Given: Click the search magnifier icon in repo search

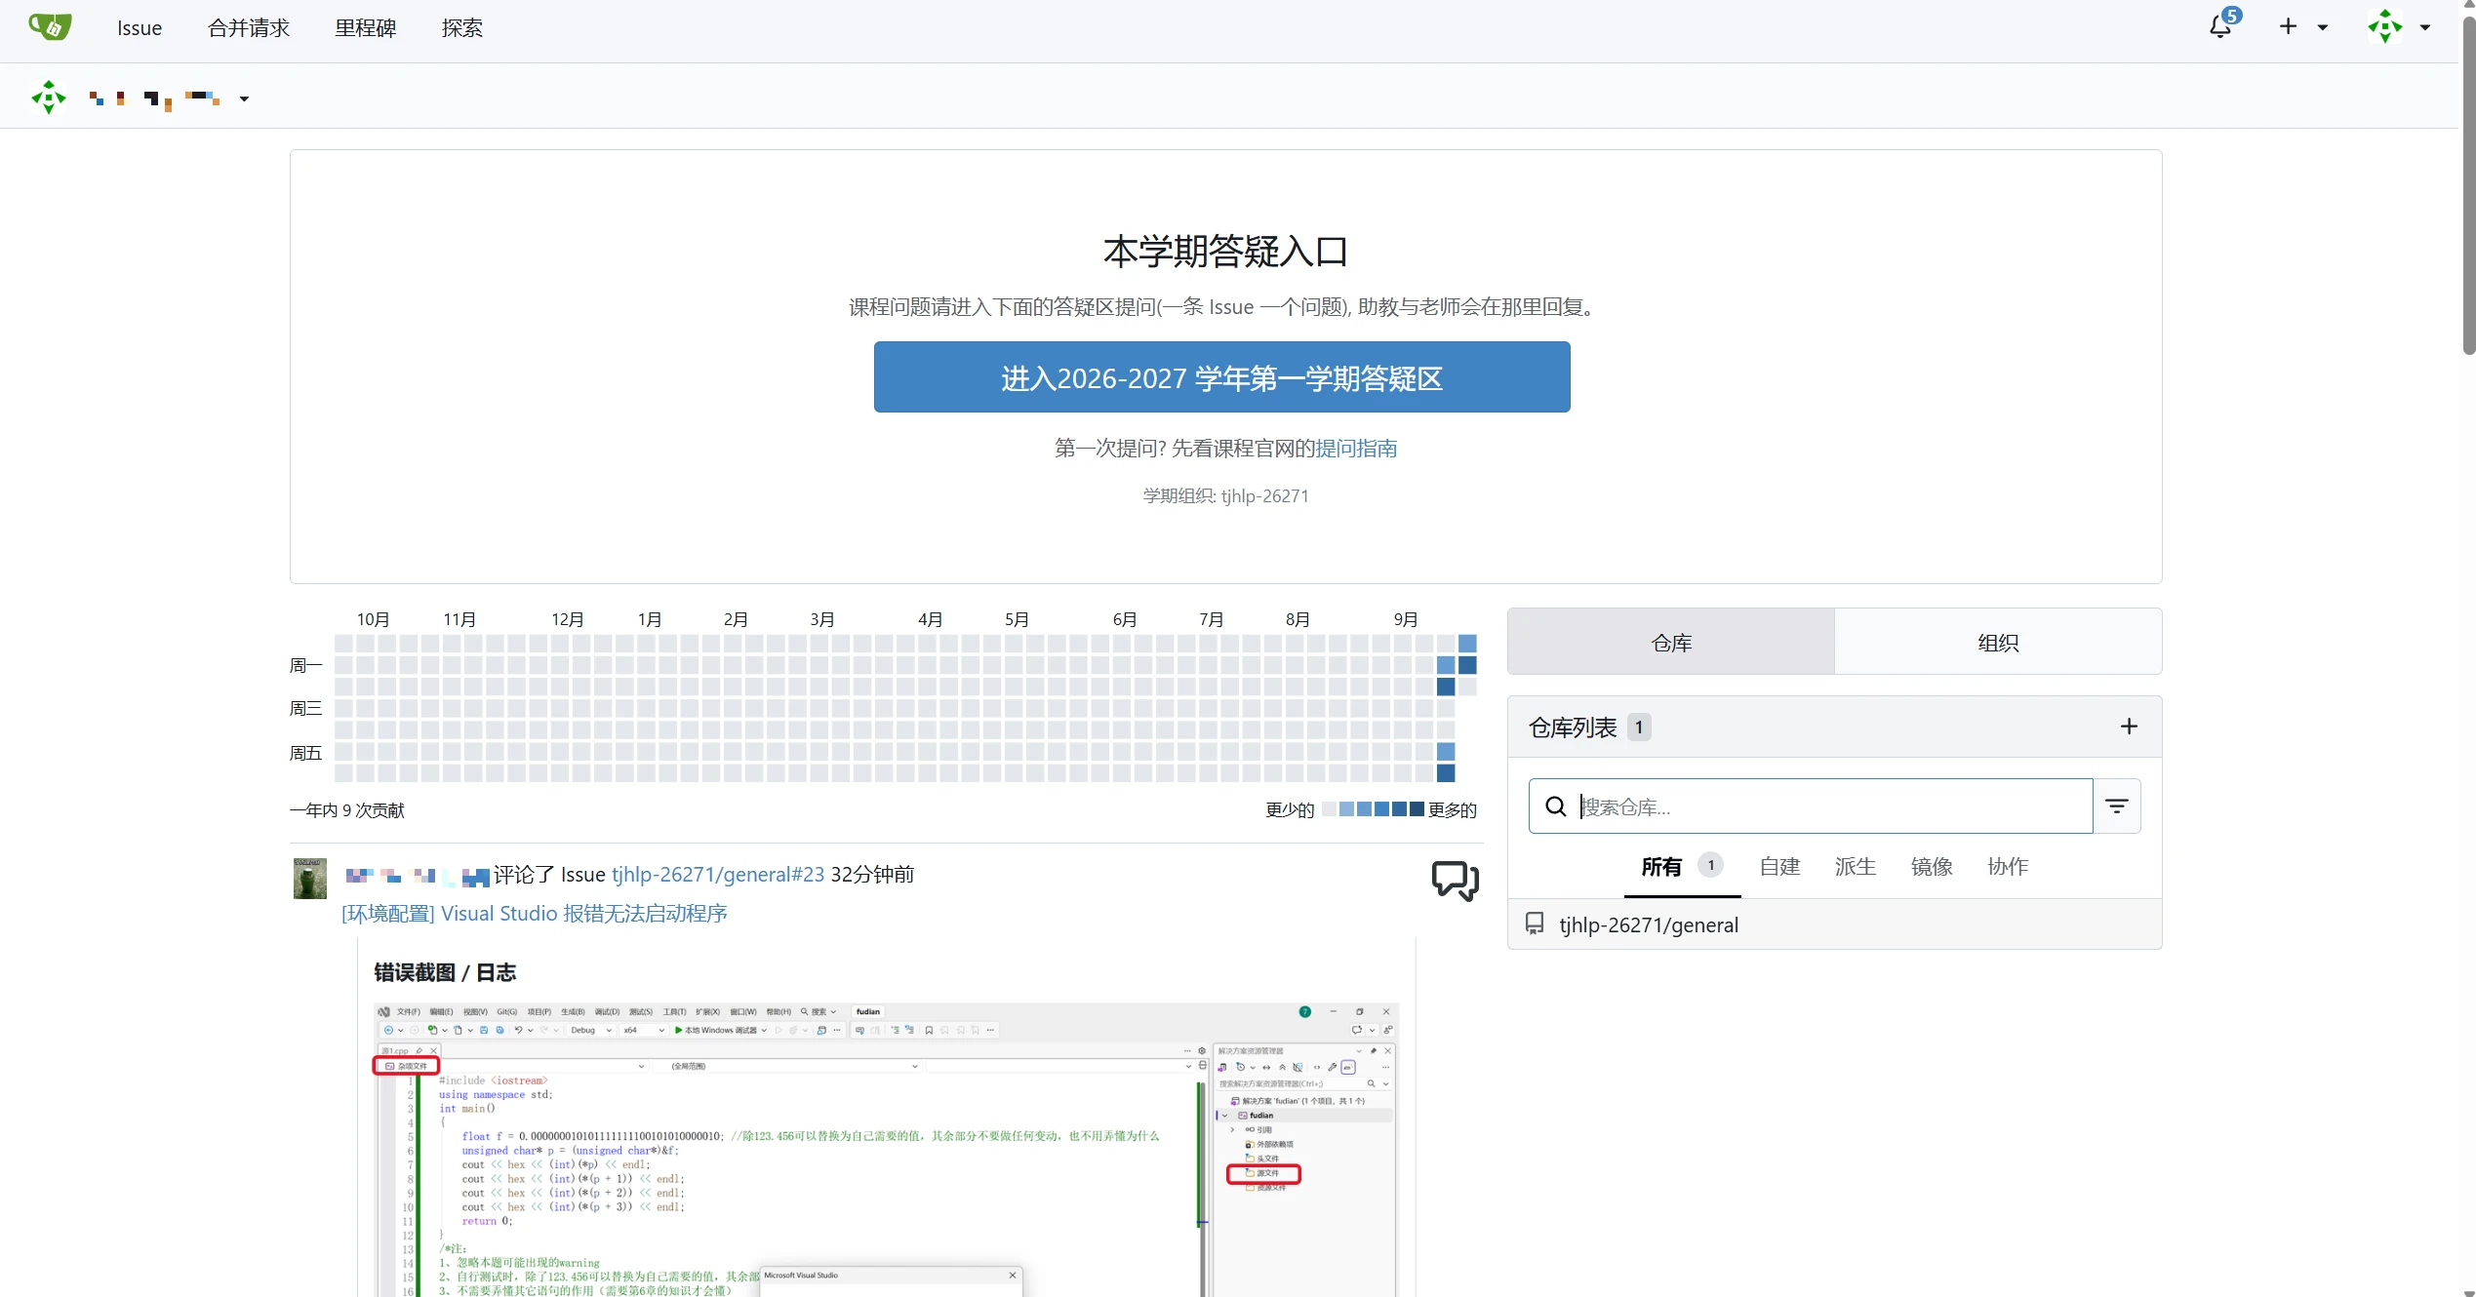Looking at the screenshot, I should 1556,806.
